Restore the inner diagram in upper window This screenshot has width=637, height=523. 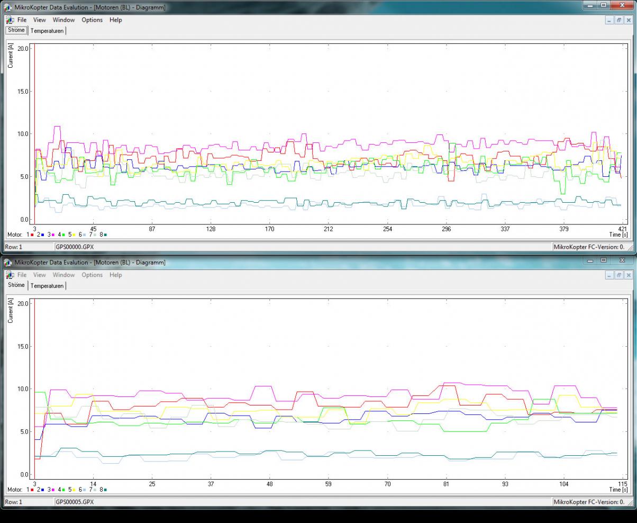click(618, 20)
